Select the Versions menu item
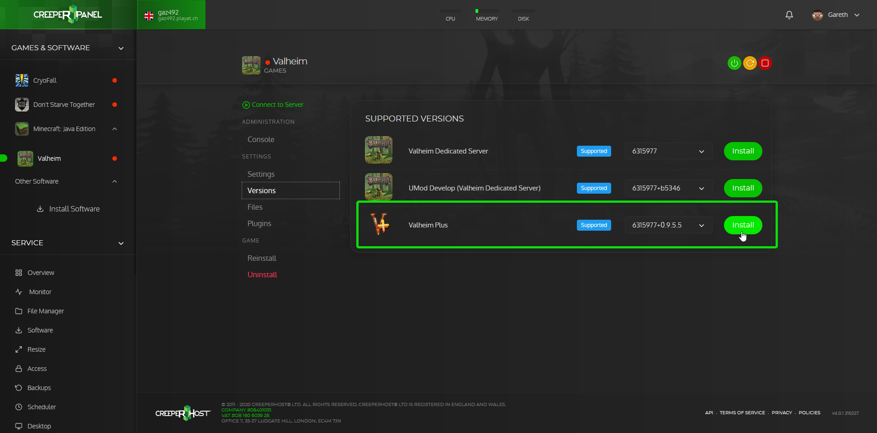 pos(291,190)
